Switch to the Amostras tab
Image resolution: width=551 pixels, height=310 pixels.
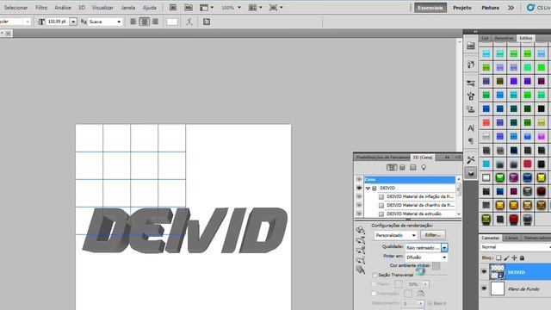tap(504, 38)
